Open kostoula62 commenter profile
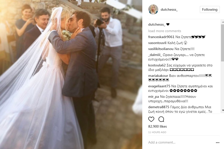Image resolution: width=224 pixels, height=149 pixels. pos(157,65)
